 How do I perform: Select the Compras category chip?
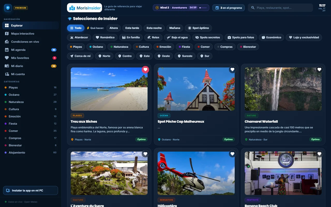[225, 47]
